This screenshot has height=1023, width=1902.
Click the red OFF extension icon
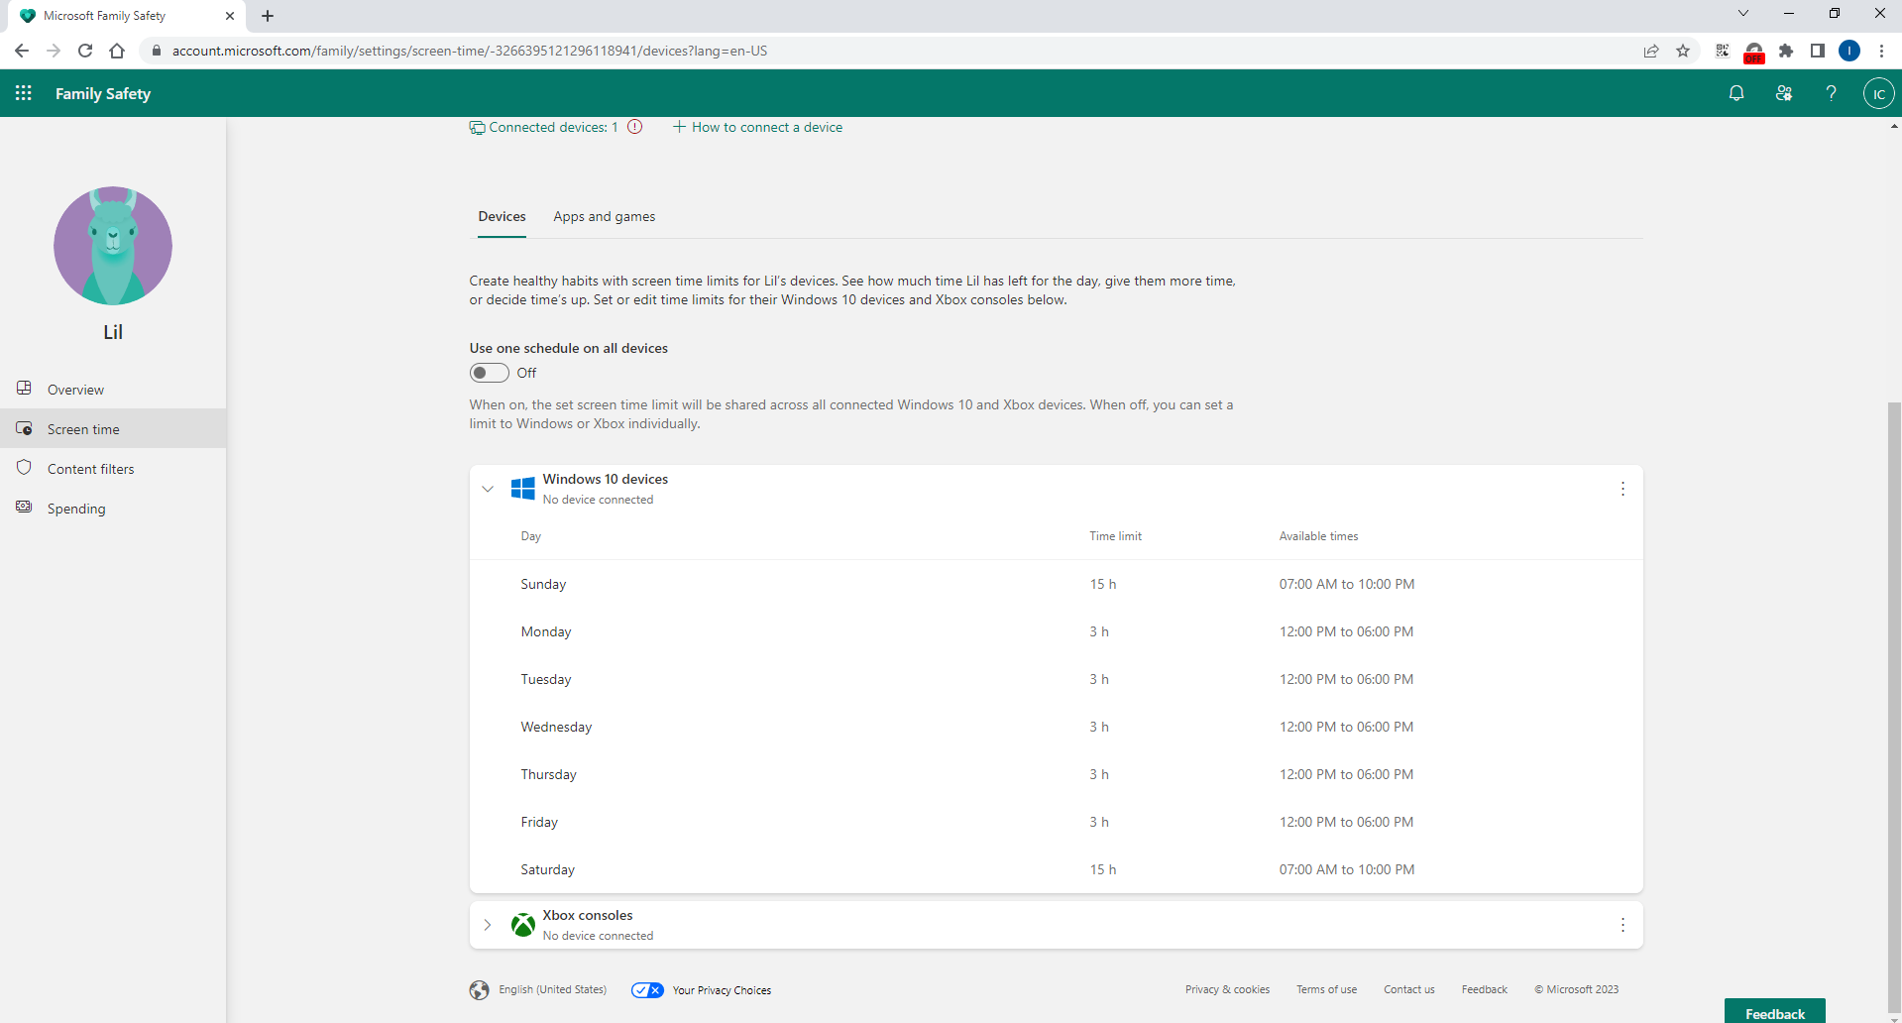point(1754,53)
